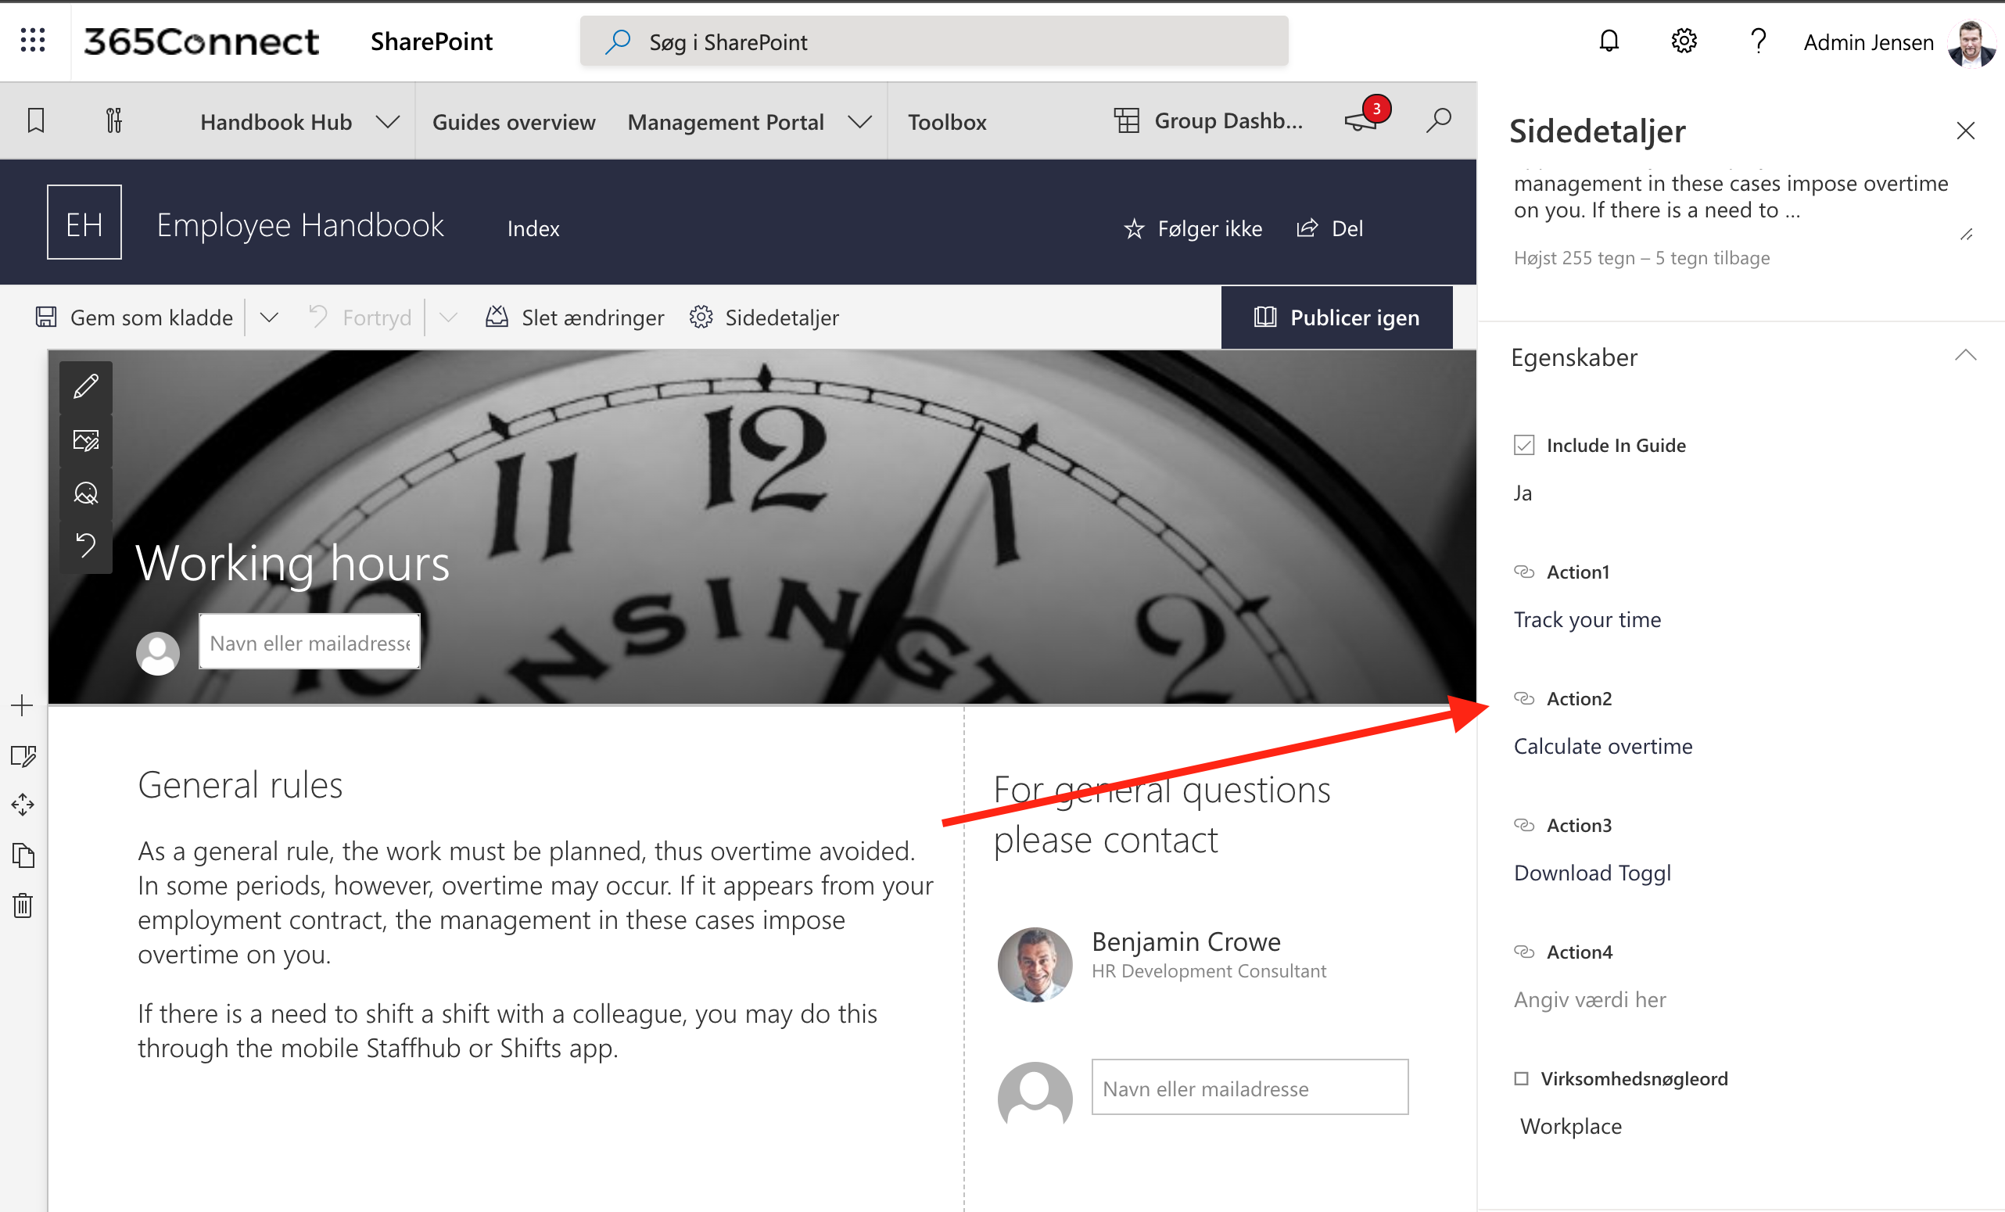
Task: Click the Include In Guide value Ja
Action: tap(1523, 493)
